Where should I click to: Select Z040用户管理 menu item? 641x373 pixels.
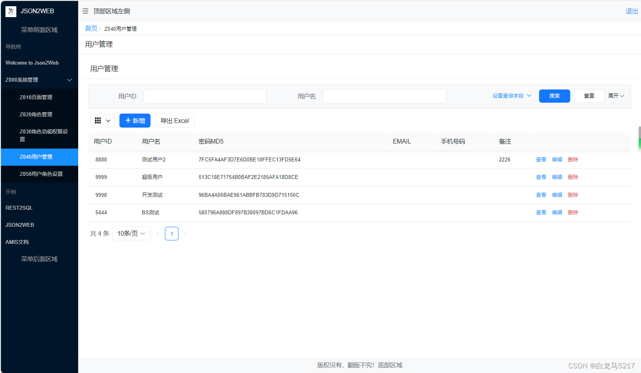click(39, 157)
